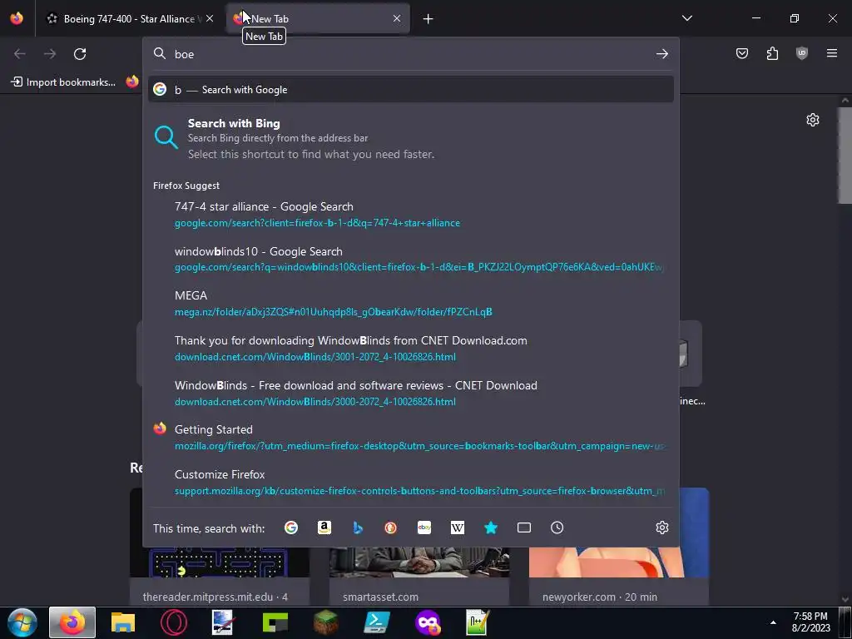
Task: Close the New Tab tab
Action: click(397, 18)
